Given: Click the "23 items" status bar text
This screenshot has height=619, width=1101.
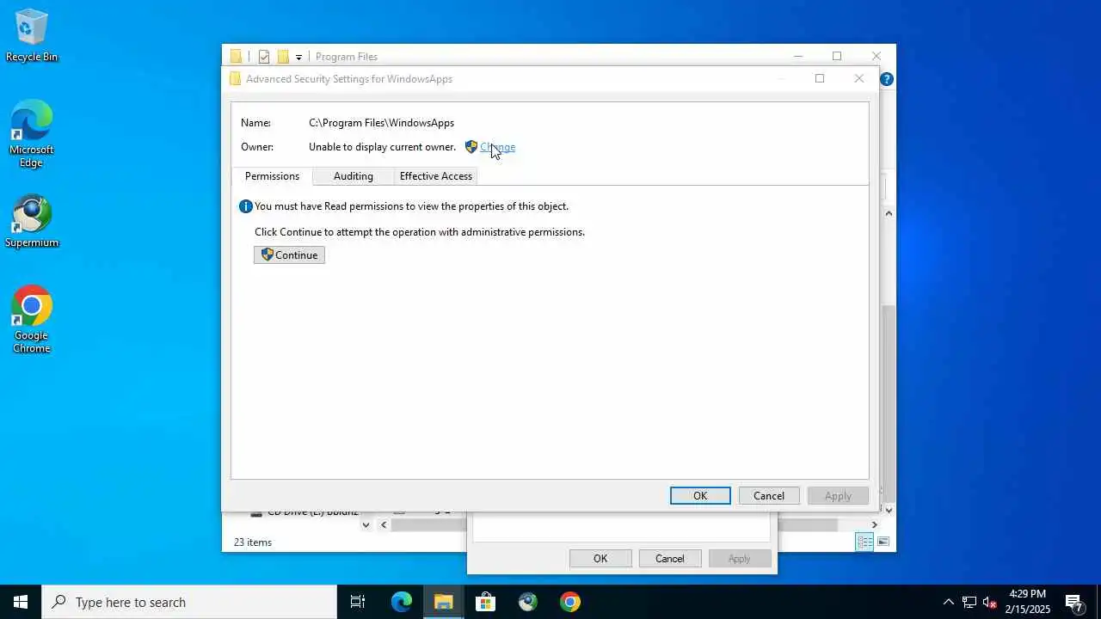Looking at the screenshot, I should pos(253,542).
